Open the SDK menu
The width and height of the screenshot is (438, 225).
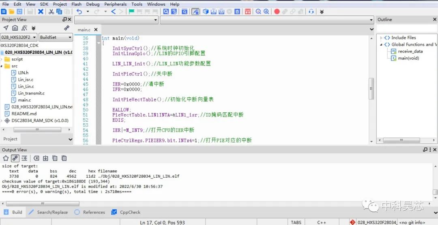(x=44, y=4)
